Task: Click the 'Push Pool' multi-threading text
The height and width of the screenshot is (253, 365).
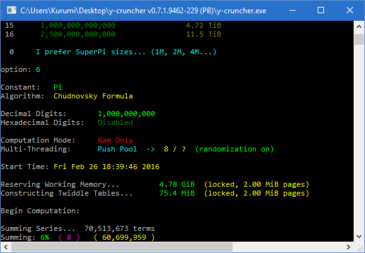Action: pyautogui.click(x=117, y=149)
